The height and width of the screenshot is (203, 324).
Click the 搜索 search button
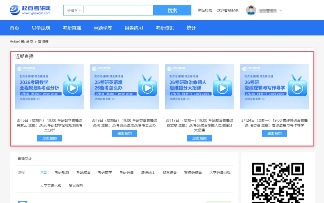[x=172, y=10]
